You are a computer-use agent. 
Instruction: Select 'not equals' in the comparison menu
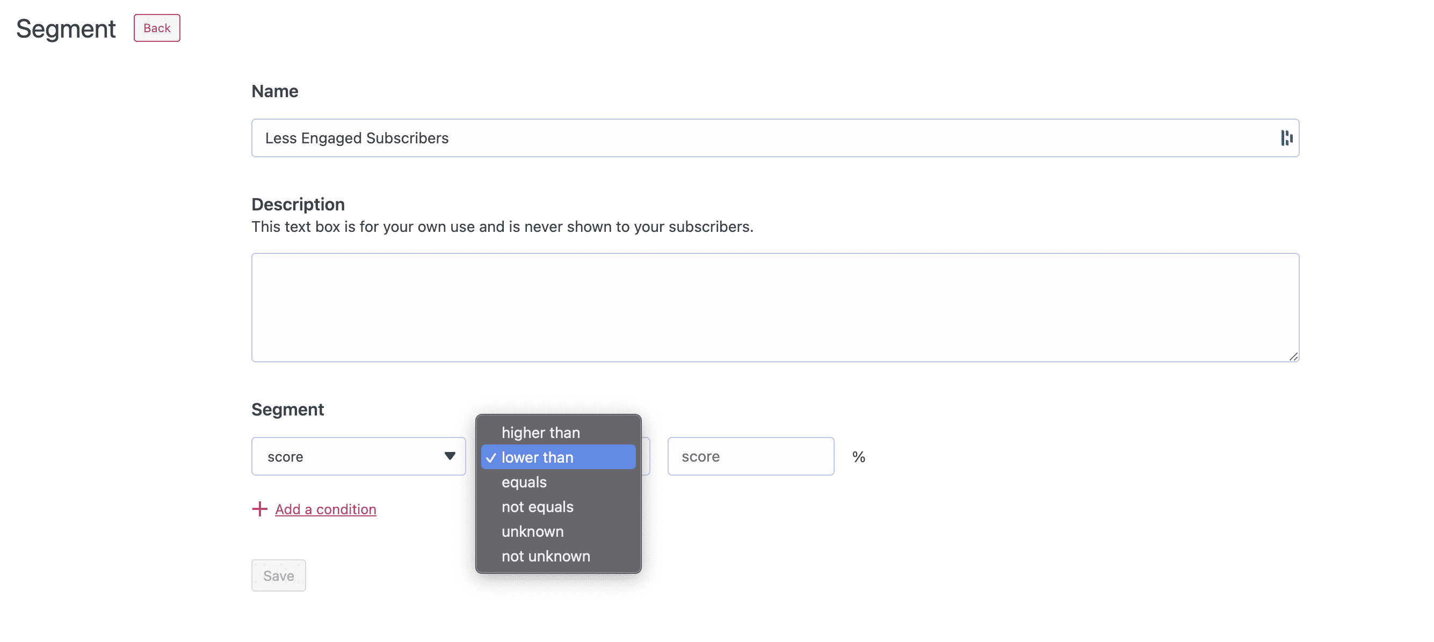click(x=537, y=506)
